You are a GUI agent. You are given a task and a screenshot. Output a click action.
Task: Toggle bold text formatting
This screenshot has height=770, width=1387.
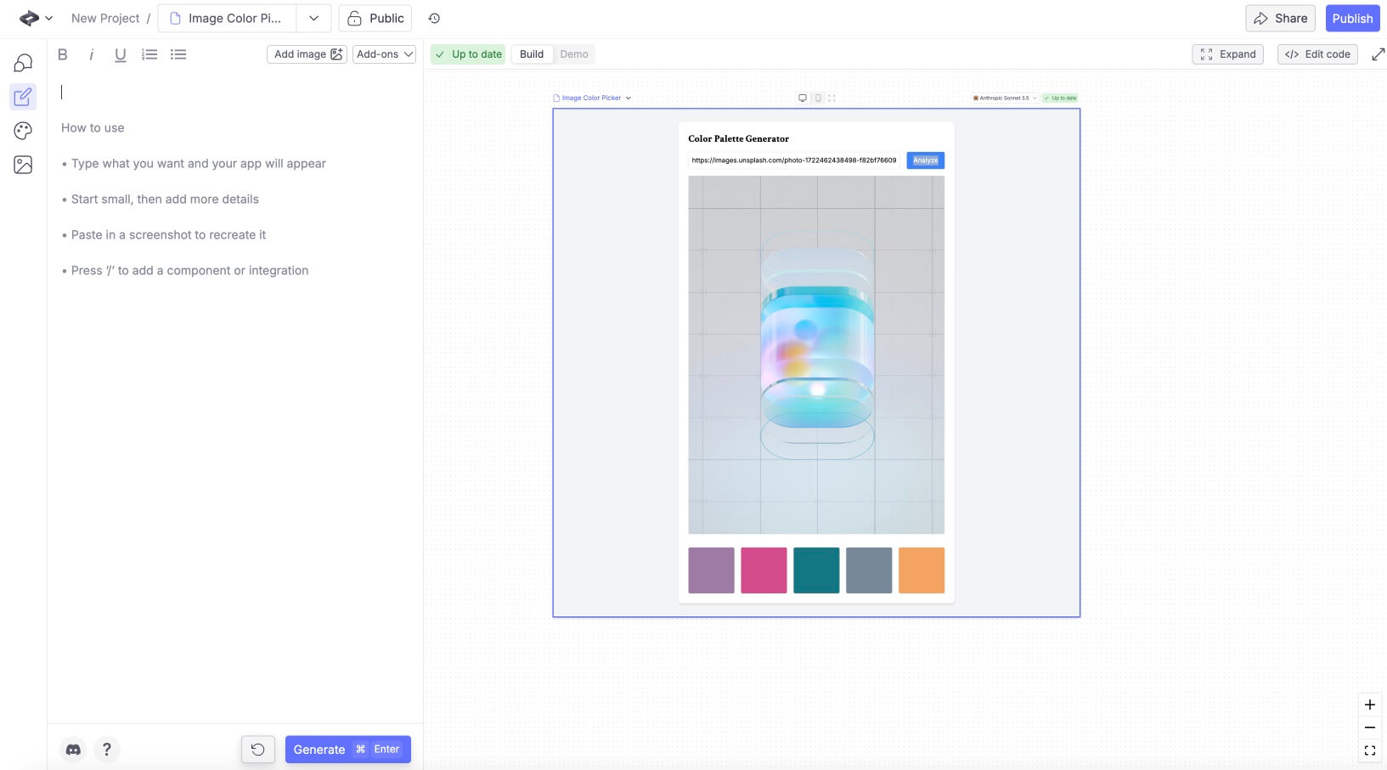62,54
